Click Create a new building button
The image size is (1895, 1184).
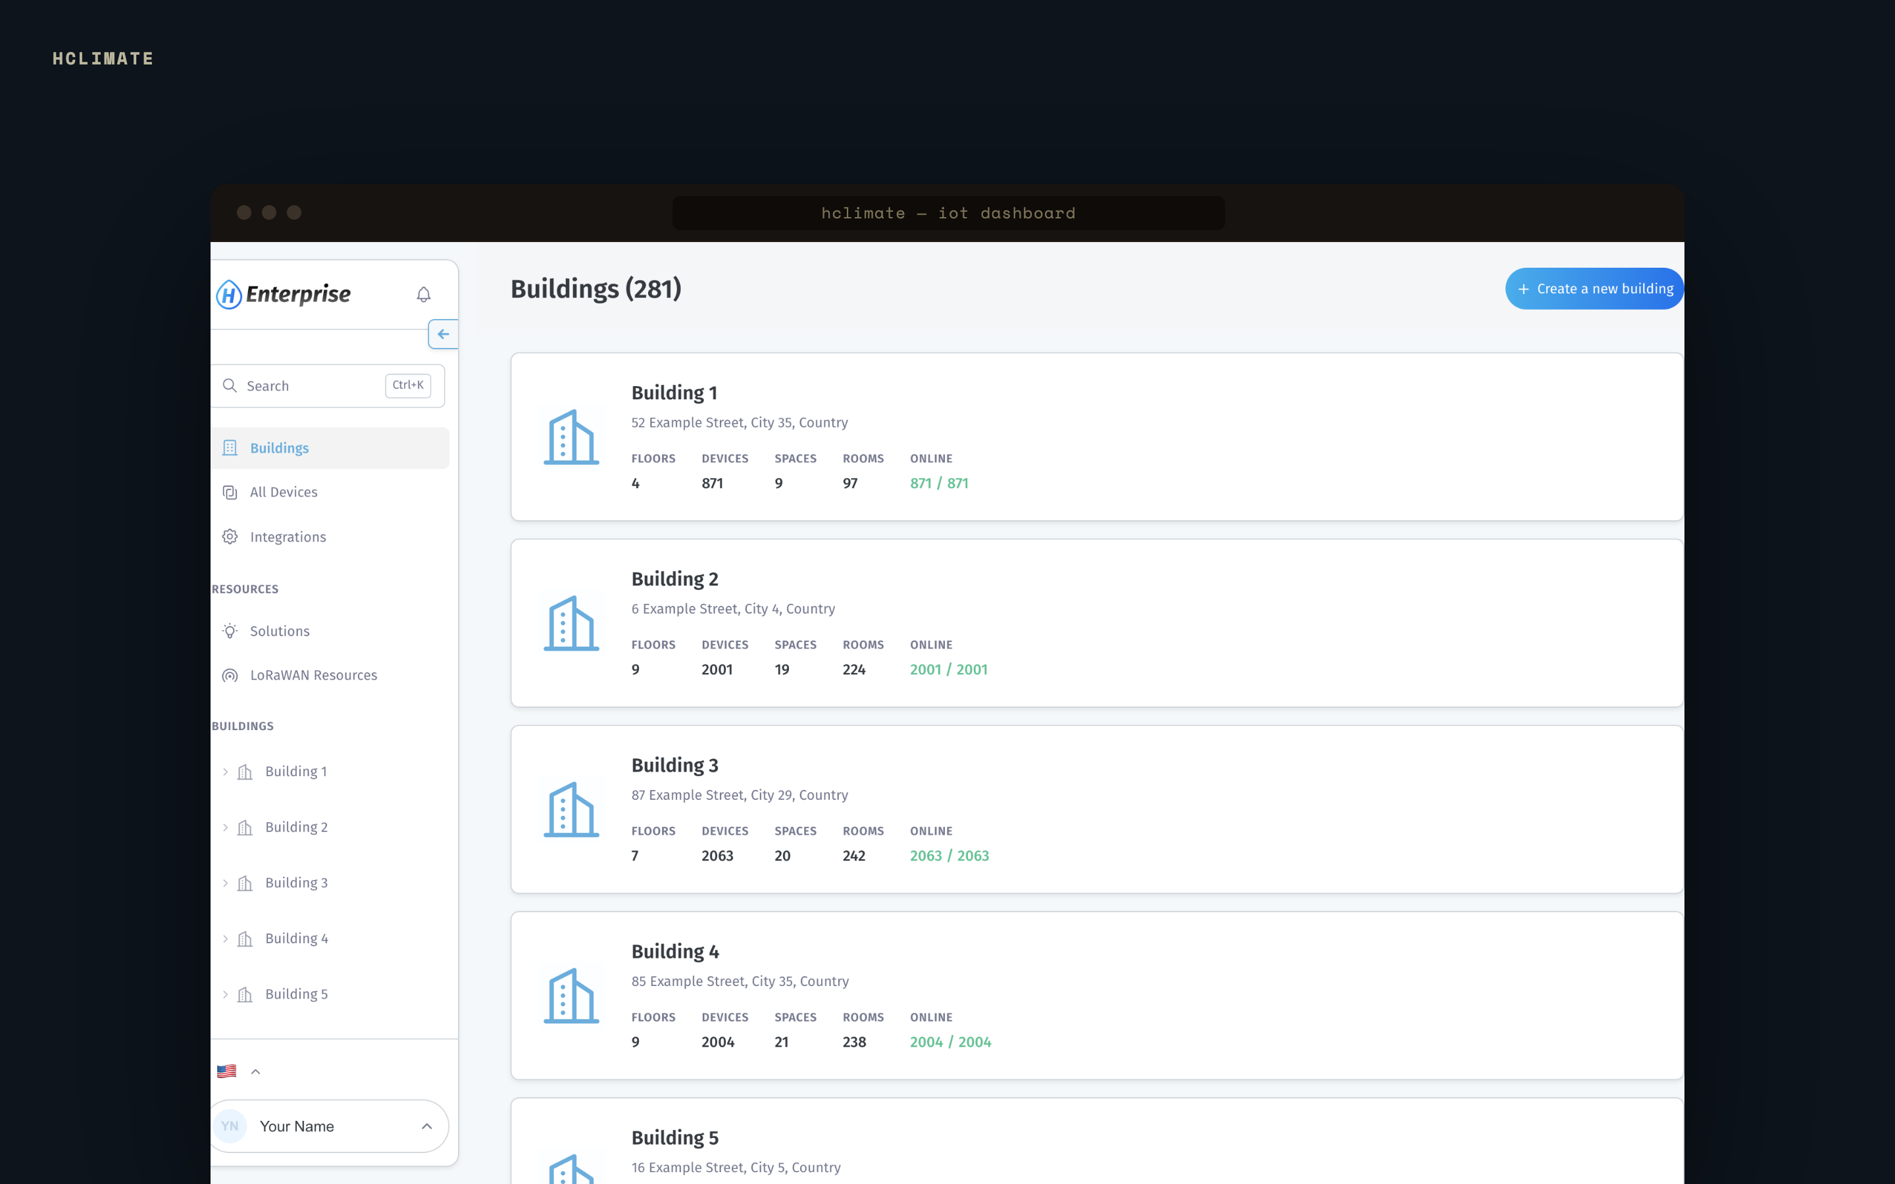pyautogui.click(x=1594, y=289)
